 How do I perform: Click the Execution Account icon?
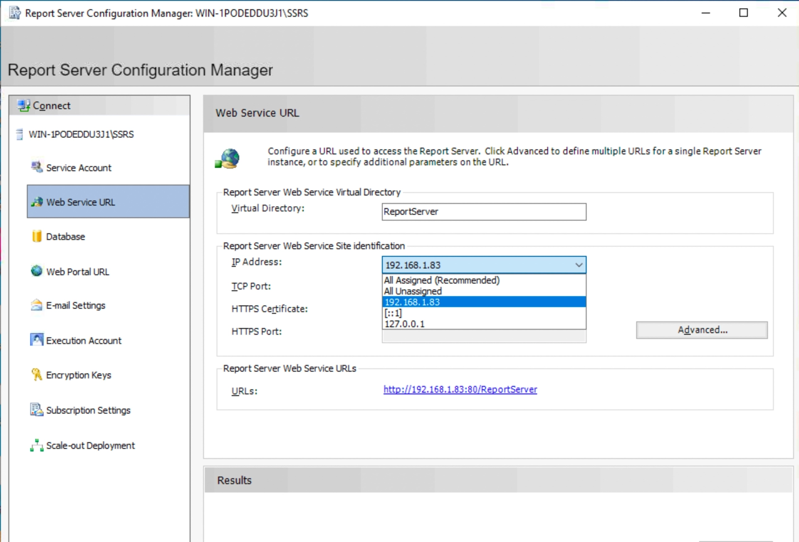coord(37,340)
